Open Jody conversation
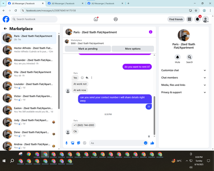214x171 pixels. pos(29,122)
